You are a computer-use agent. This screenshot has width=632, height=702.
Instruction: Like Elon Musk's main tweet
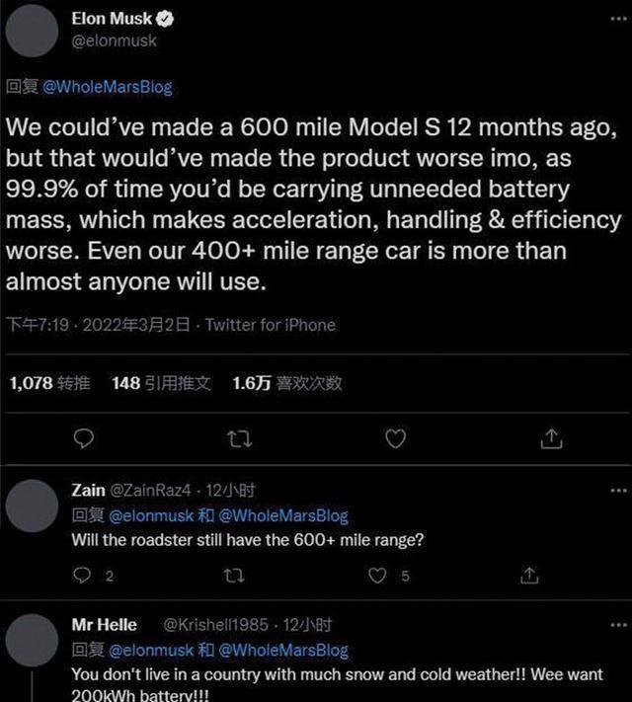[x=395, y=437]
